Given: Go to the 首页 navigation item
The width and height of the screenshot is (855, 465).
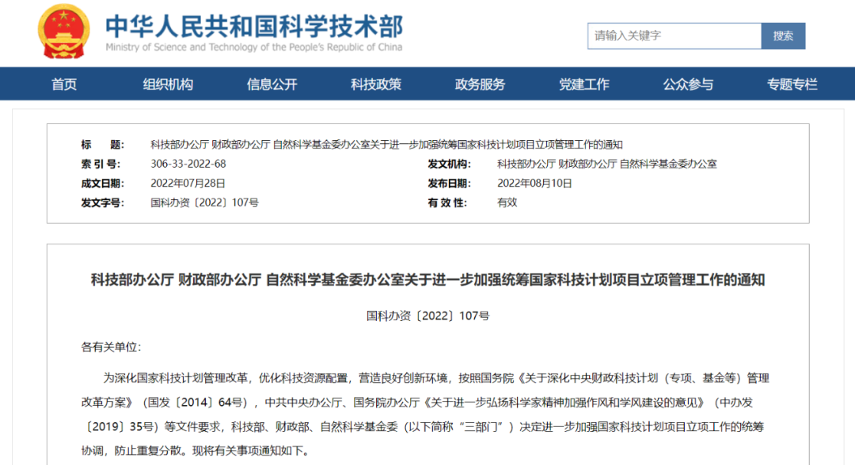Looking at the screenshot, I should [x=64, y=84].
